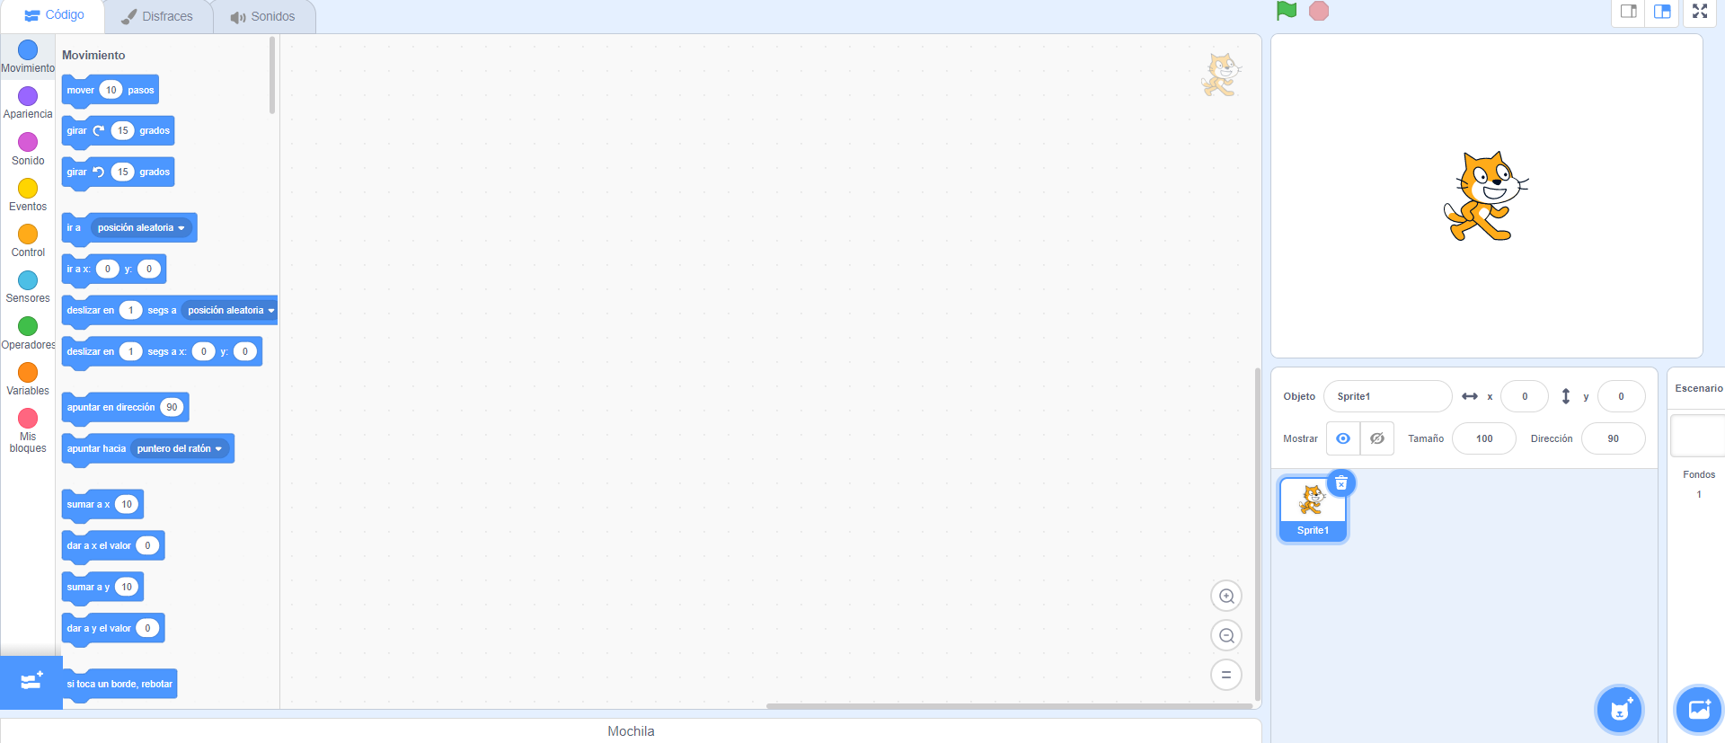Delete Sprite1 with trash icon
1725x743 pixels.
[1341, 483]
